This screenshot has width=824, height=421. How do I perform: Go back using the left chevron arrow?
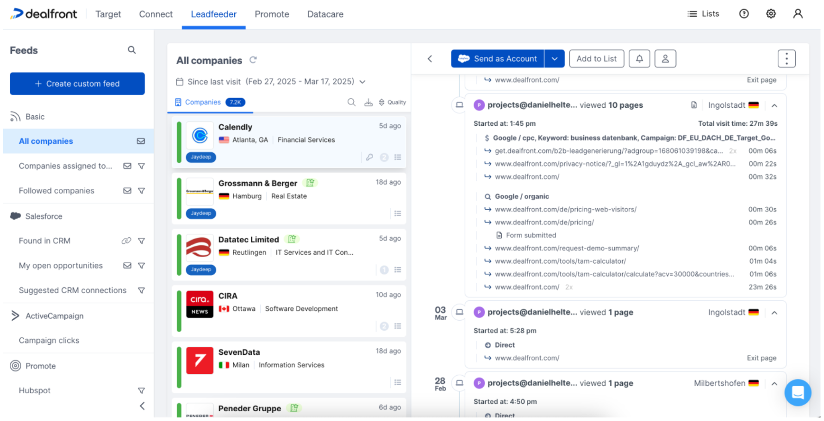[430, 59]
